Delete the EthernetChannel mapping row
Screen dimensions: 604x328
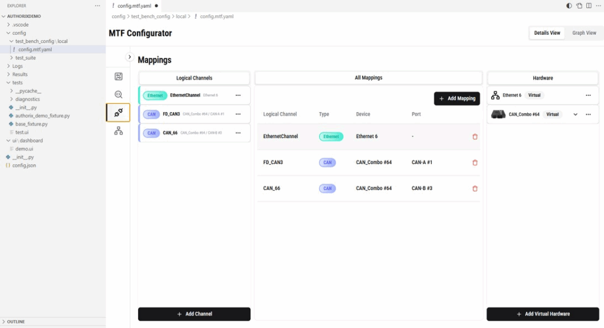[475, 136]
